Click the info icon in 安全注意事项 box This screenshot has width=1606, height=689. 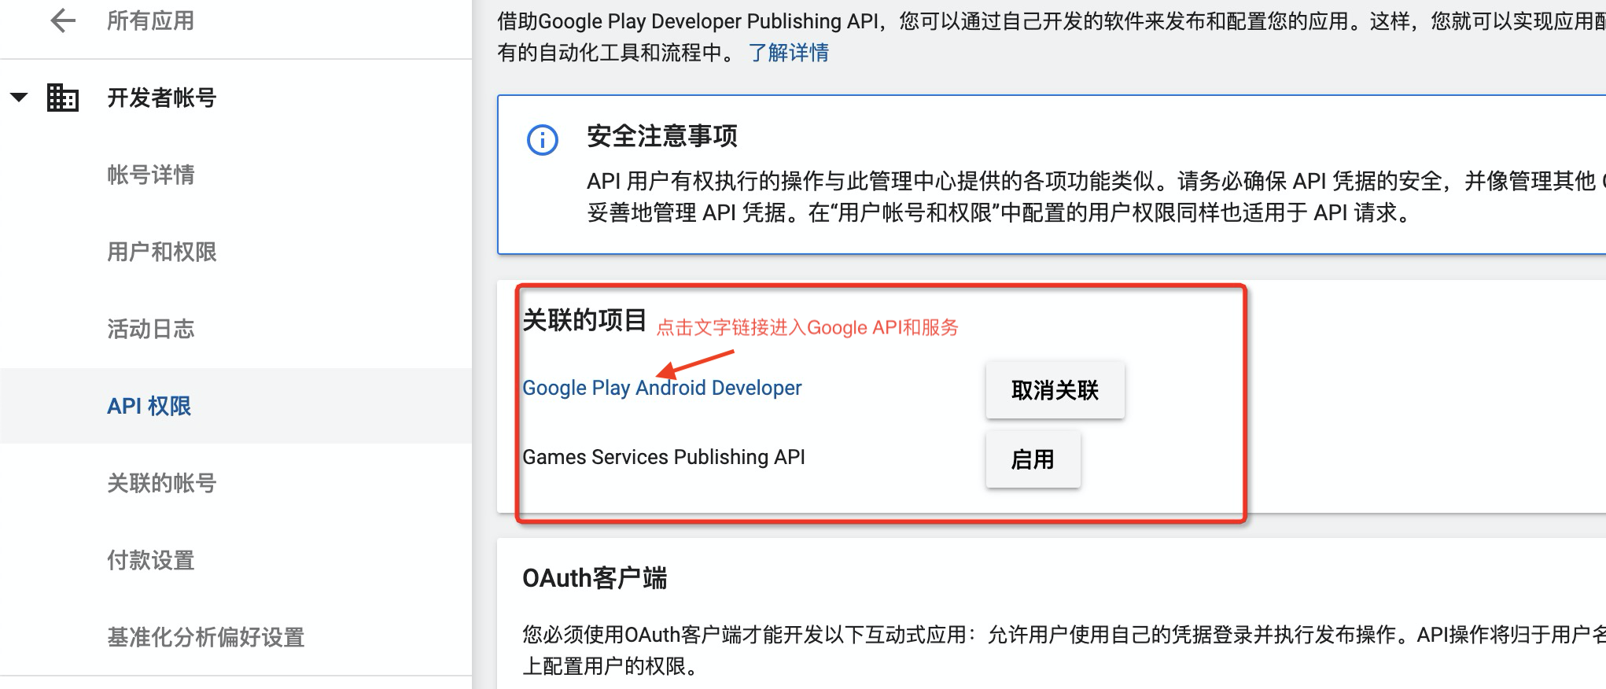pos(542,140)
